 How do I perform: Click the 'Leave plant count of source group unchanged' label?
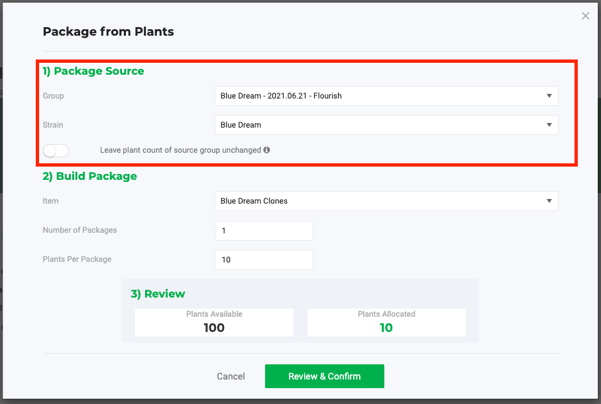[x=180, y=150]
